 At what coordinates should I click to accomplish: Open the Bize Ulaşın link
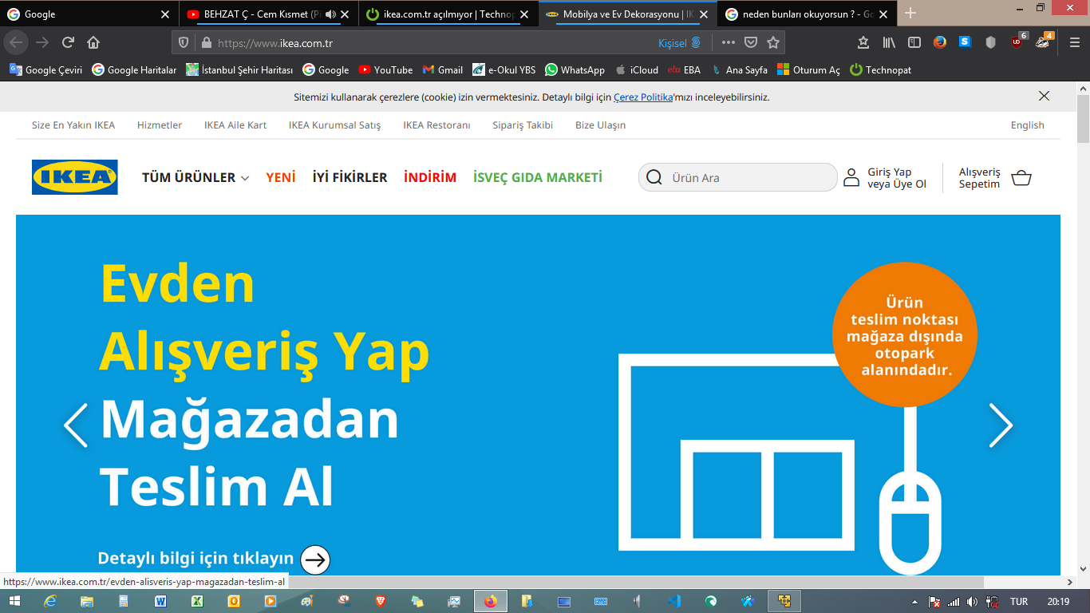click(x=600, y=125)
